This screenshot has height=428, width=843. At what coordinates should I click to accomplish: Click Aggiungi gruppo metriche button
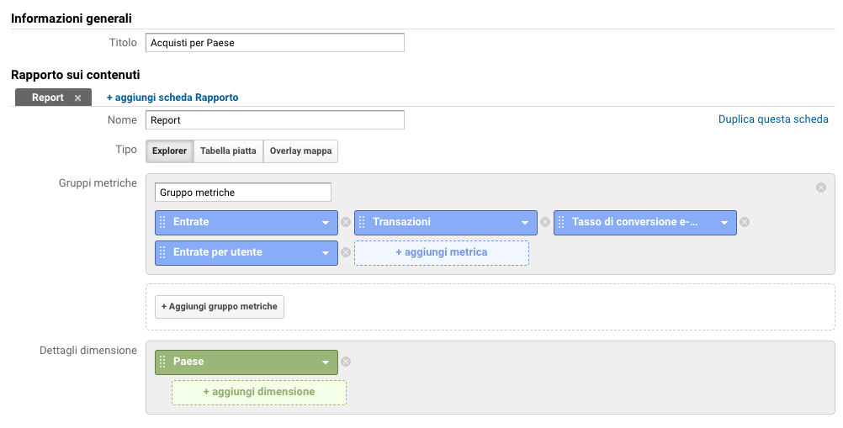[220, 307]
